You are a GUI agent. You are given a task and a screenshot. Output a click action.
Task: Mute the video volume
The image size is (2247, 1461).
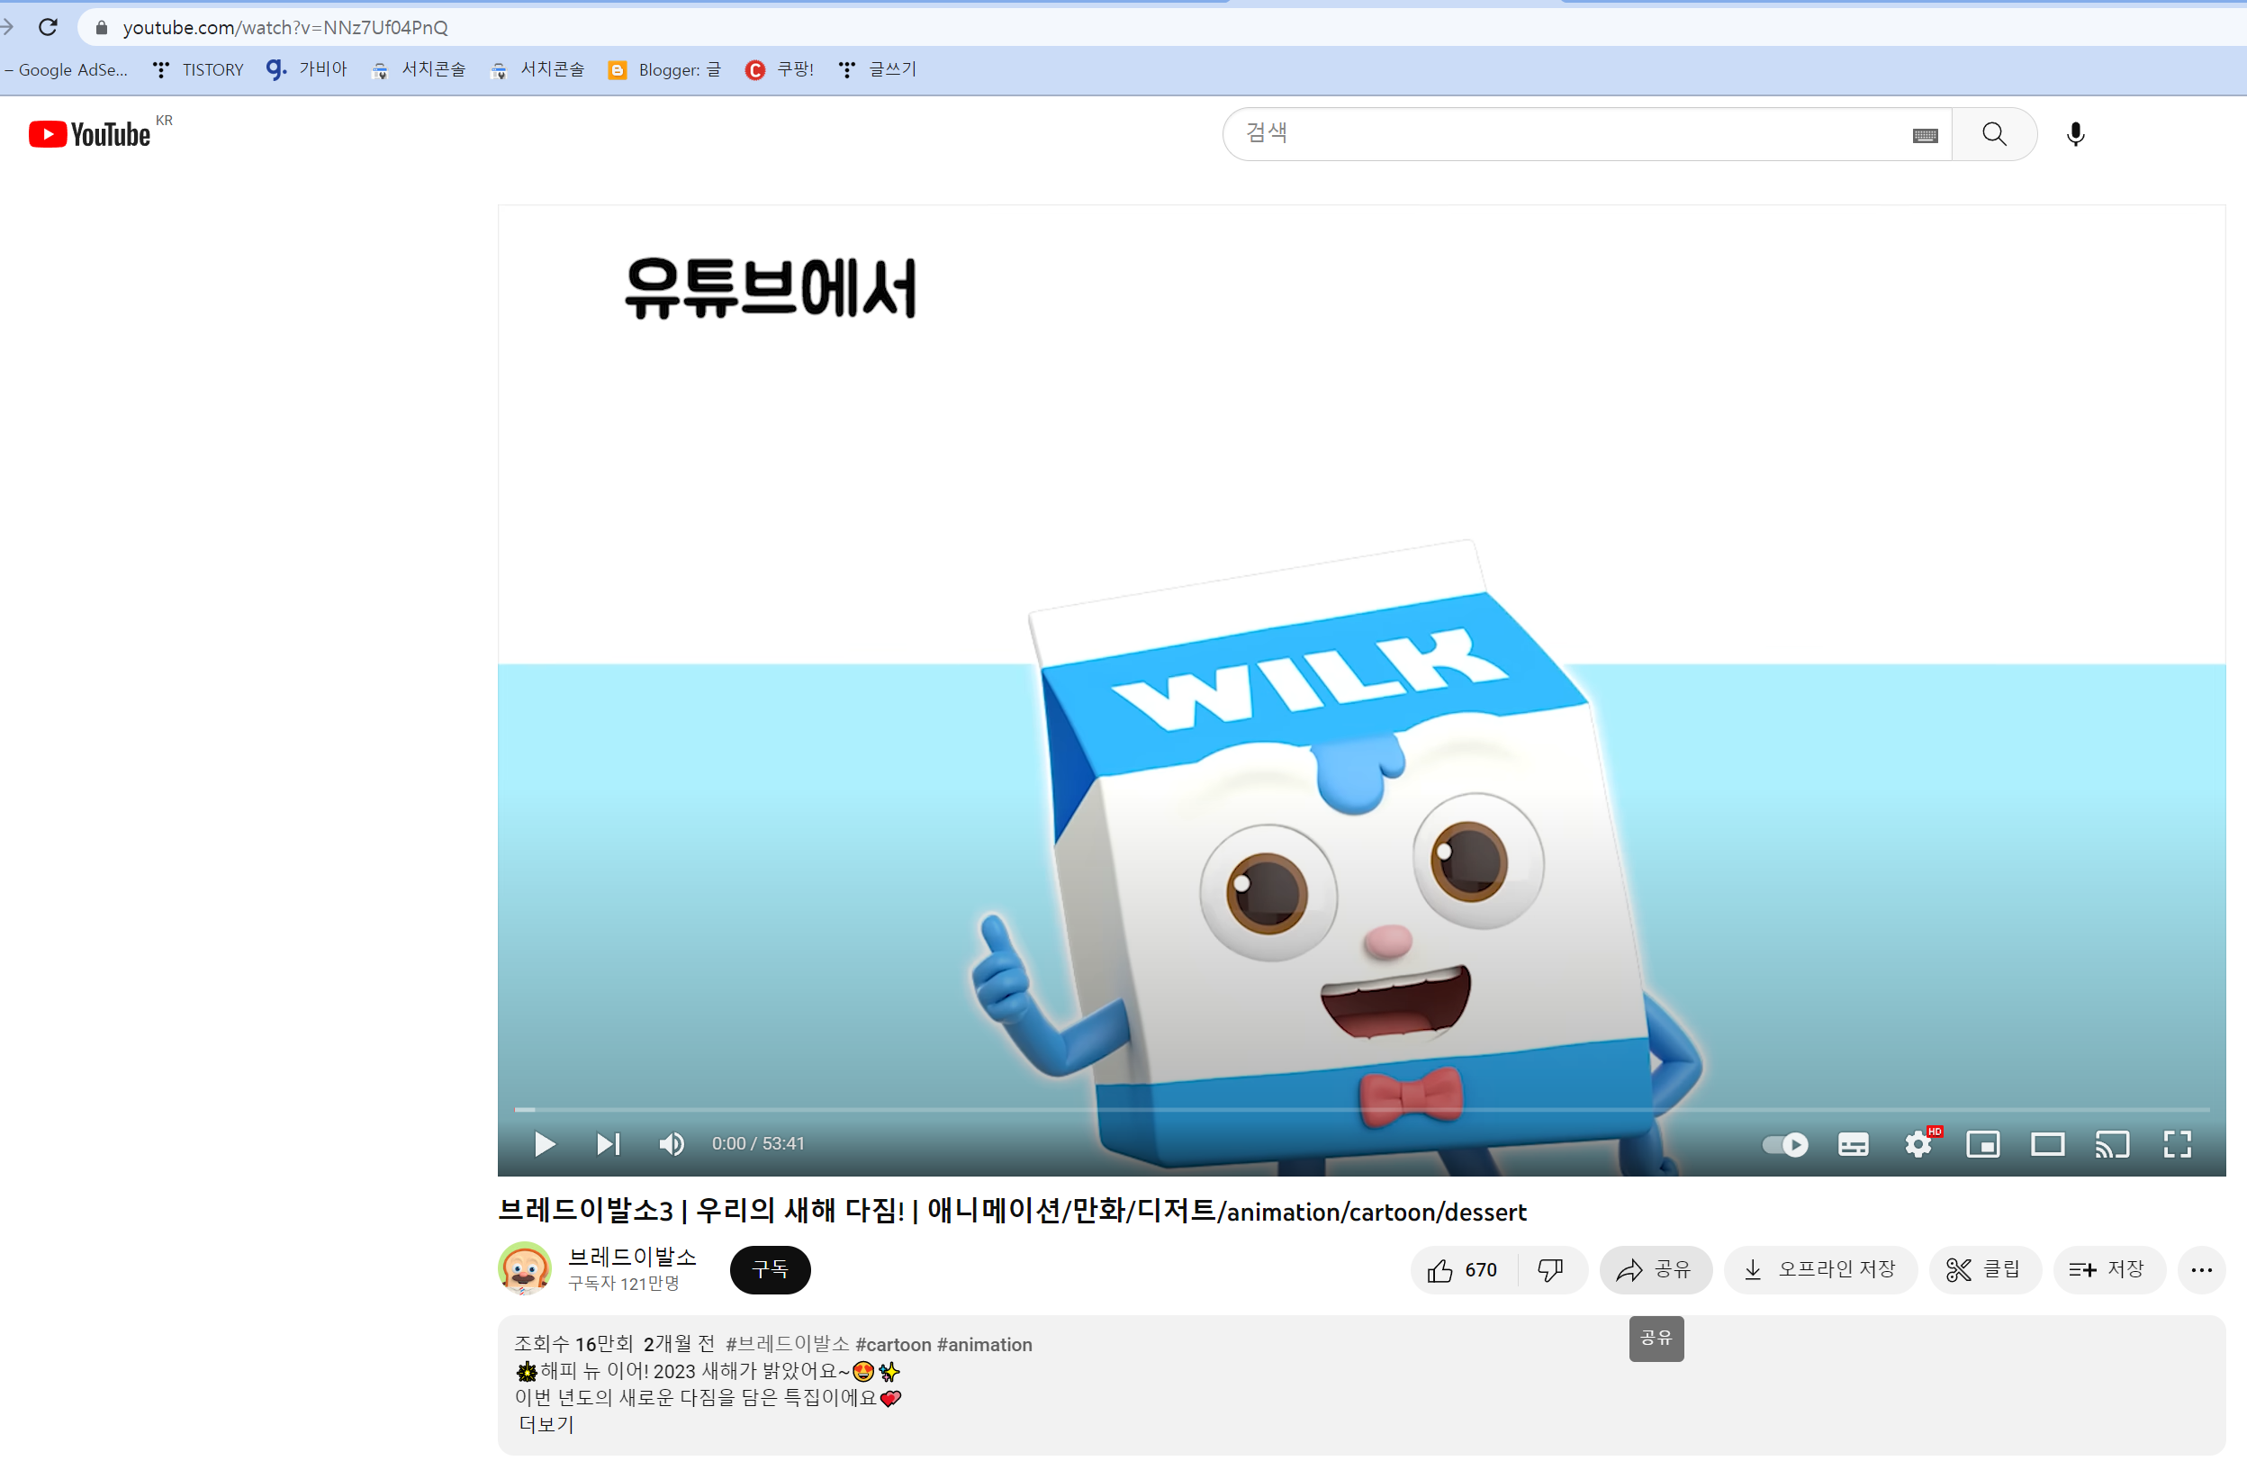point(672,1144)
